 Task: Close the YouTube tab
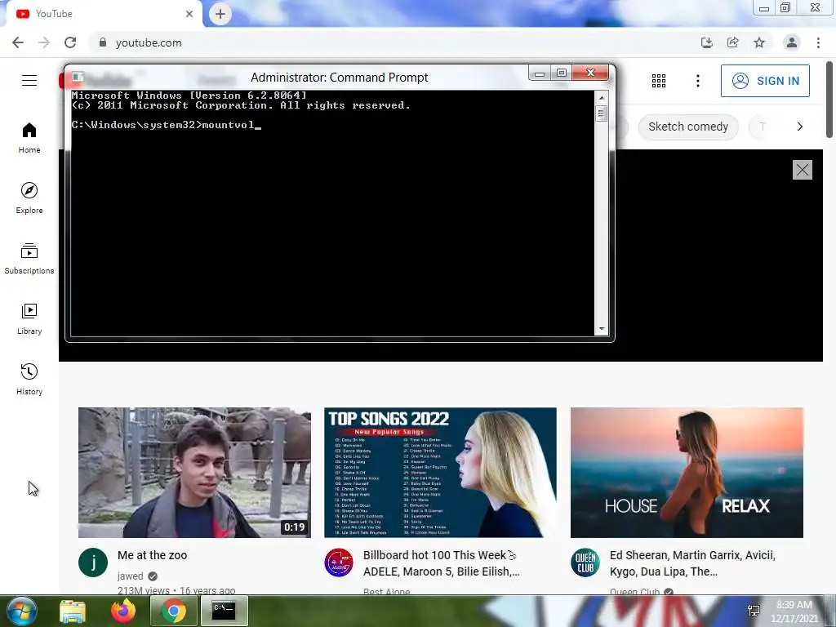click(x=189, y=14)
